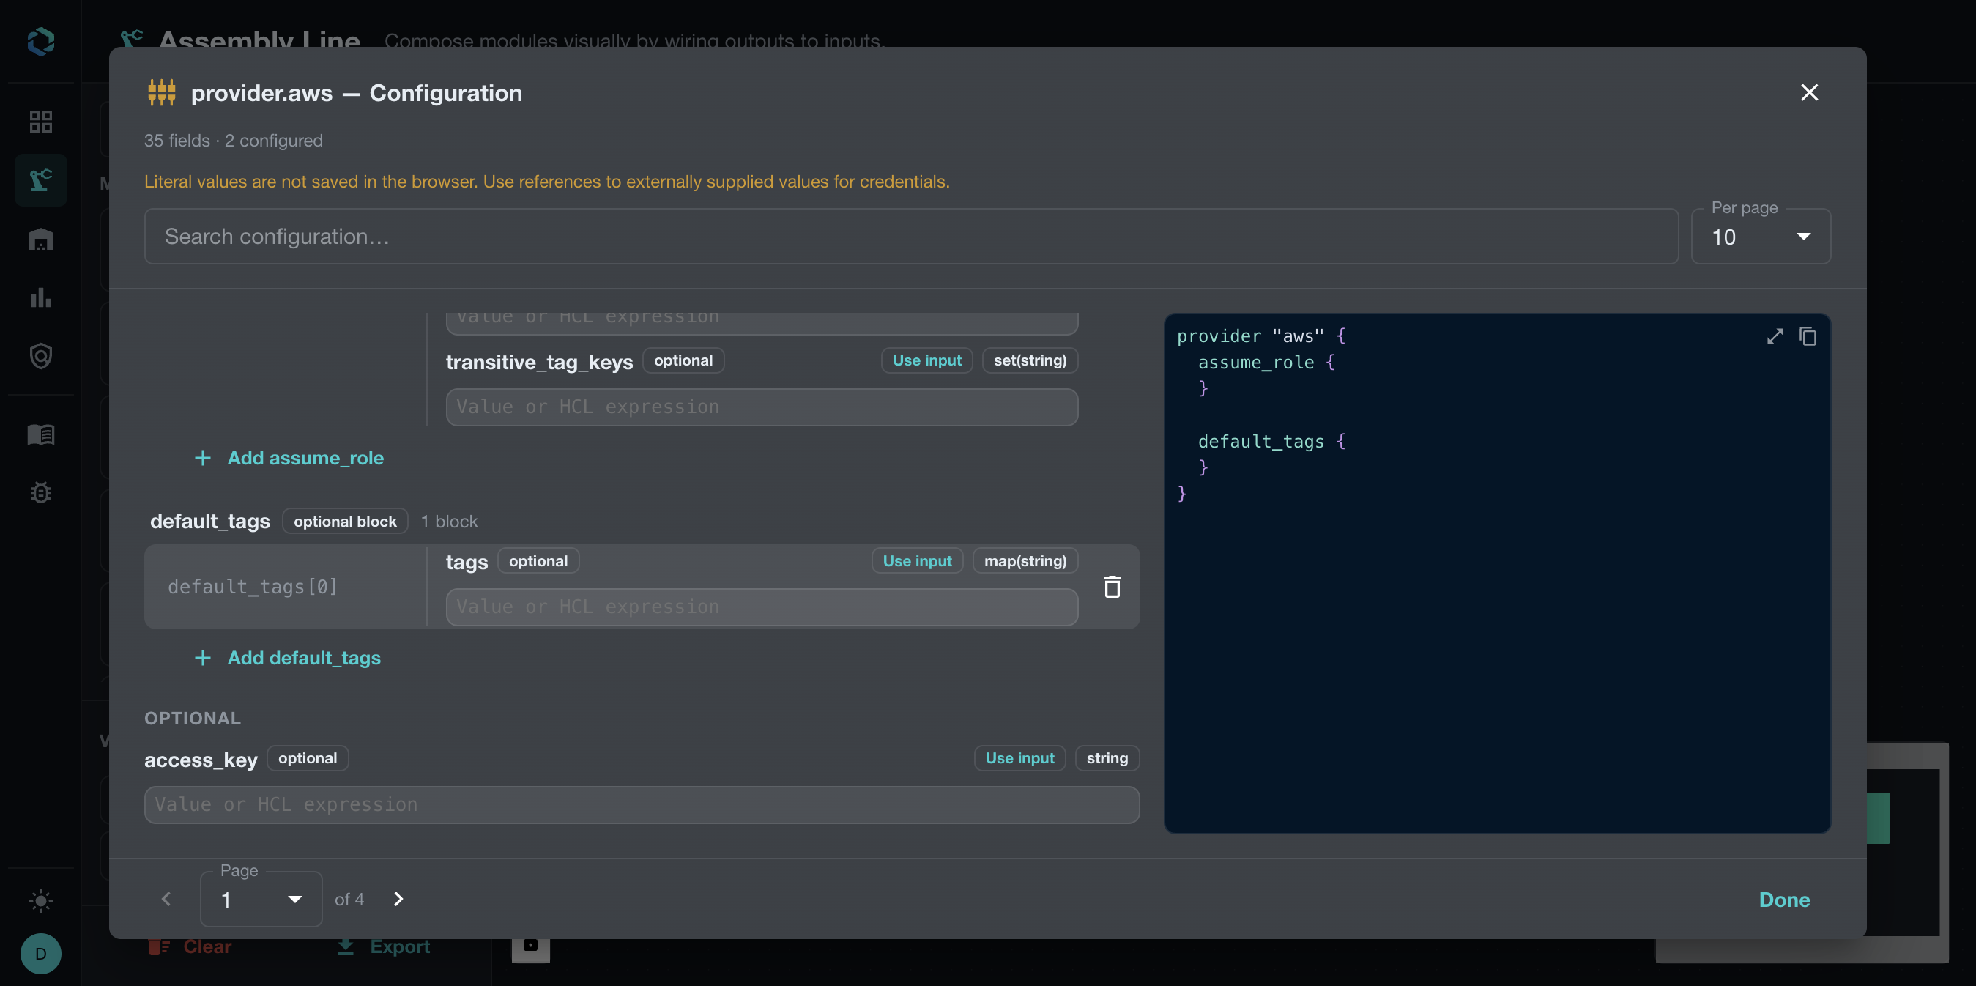Click the string type badge for access_key
This screenshot has height=986, width=1976.
tap(1107, 758)
